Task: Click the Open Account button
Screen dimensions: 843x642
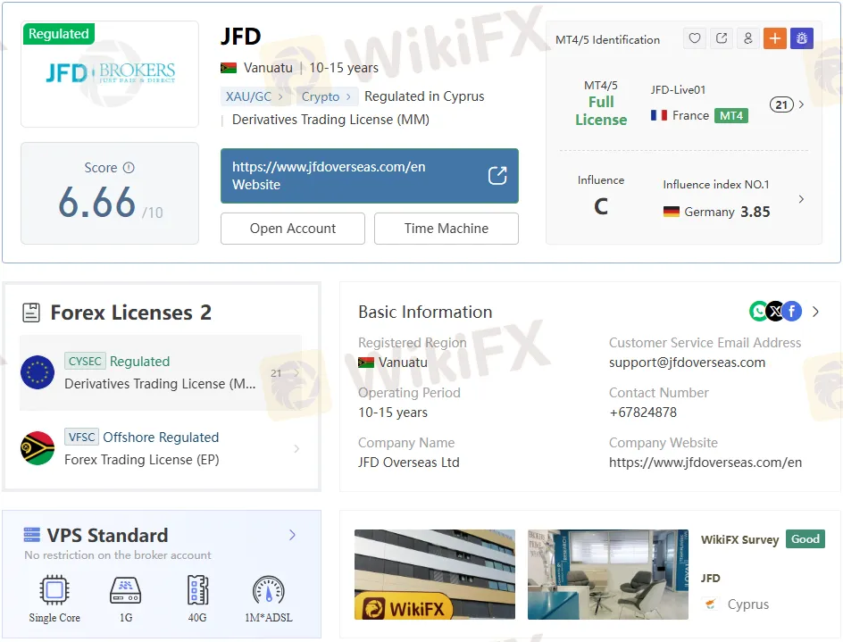Action: 293,229
